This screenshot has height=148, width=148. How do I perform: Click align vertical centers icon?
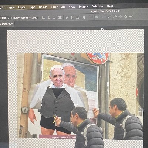click(x=72, y=17)
